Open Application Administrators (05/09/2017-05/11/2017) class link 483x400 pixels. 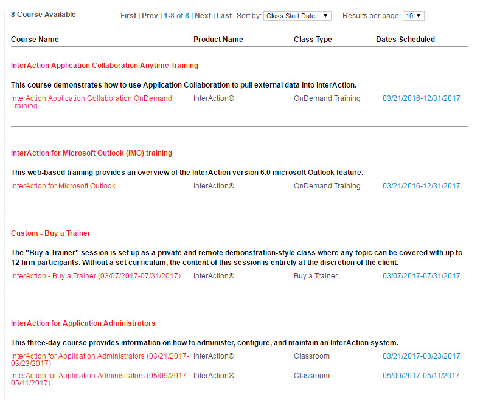[x=100, y=379]
